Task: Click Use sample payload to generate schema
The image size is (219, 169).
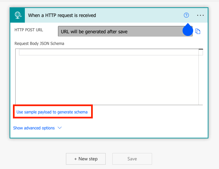Action: pyautogui.click(x=52, y=112)
